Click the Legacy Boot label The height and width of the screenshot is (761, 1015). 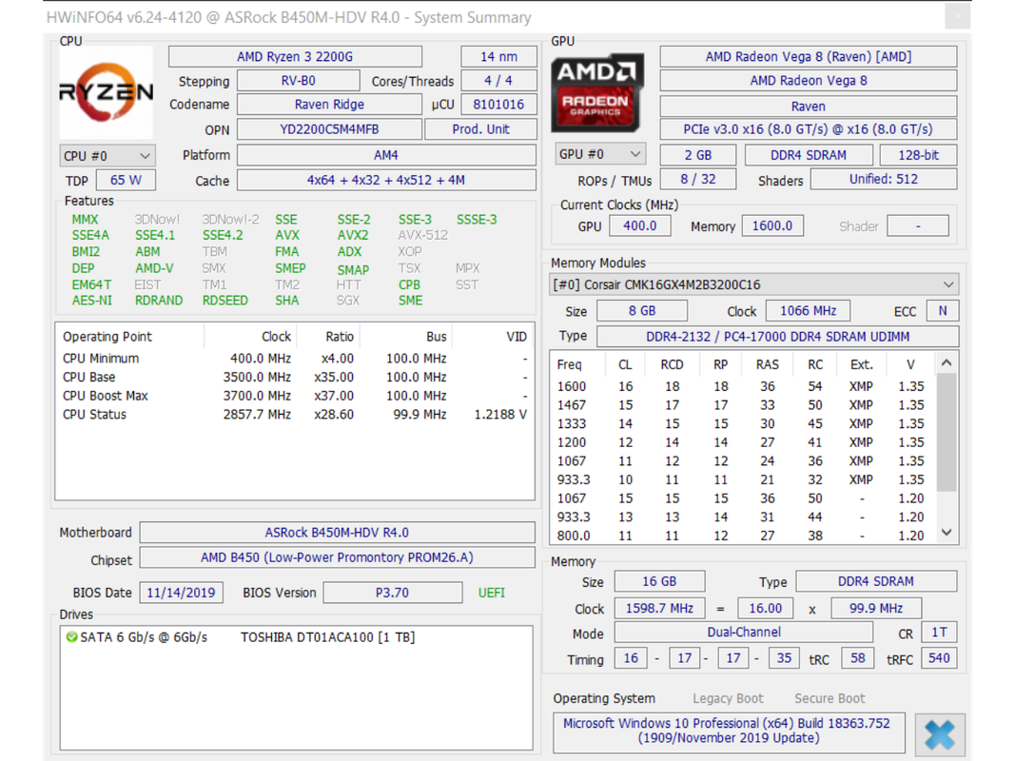click(x=729, y=699)
